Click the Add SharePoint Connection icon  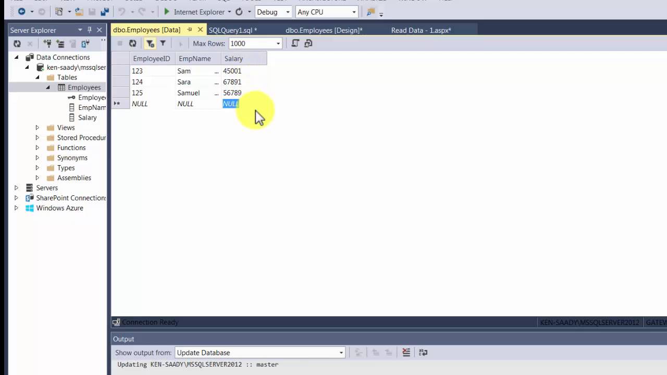(85, 44)
